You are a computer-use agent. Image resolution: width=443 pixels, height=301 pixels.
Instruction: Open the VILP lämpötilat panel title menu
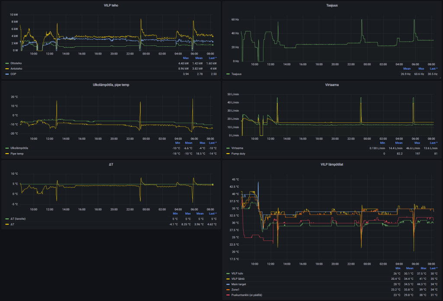(332, 164)
